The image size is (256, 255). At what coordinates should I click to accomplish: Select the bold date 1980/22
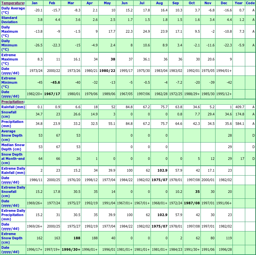click(x=107, y=71)
